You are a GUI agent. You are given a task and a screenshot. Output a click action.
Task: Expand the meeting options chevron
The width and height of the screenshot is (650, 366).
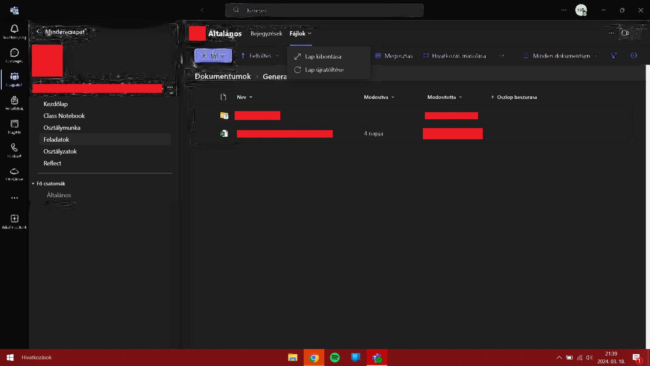(x=637, y=33)
